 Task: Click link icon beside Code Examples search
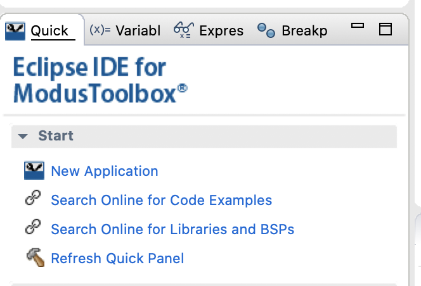pos(33,200)
